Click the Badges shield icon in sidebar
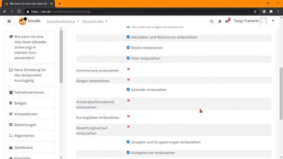 (11, 103)
